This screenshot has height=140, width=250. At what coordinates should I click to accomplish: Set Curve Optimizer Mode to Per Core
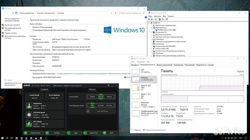tap(109, 105)
